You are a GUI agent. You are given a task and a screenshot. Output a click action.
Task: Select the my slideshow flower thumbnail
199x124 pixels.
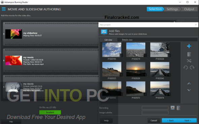pyautogui.click(x=13, y=34)
